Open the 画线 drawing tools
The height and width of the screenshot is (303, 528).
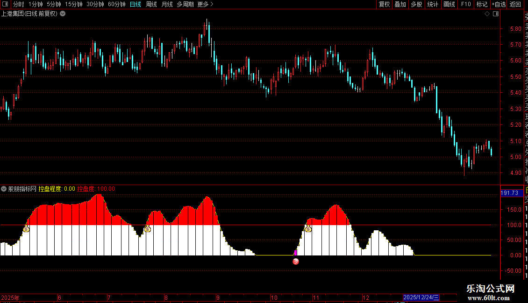click(x=449, y=4)
